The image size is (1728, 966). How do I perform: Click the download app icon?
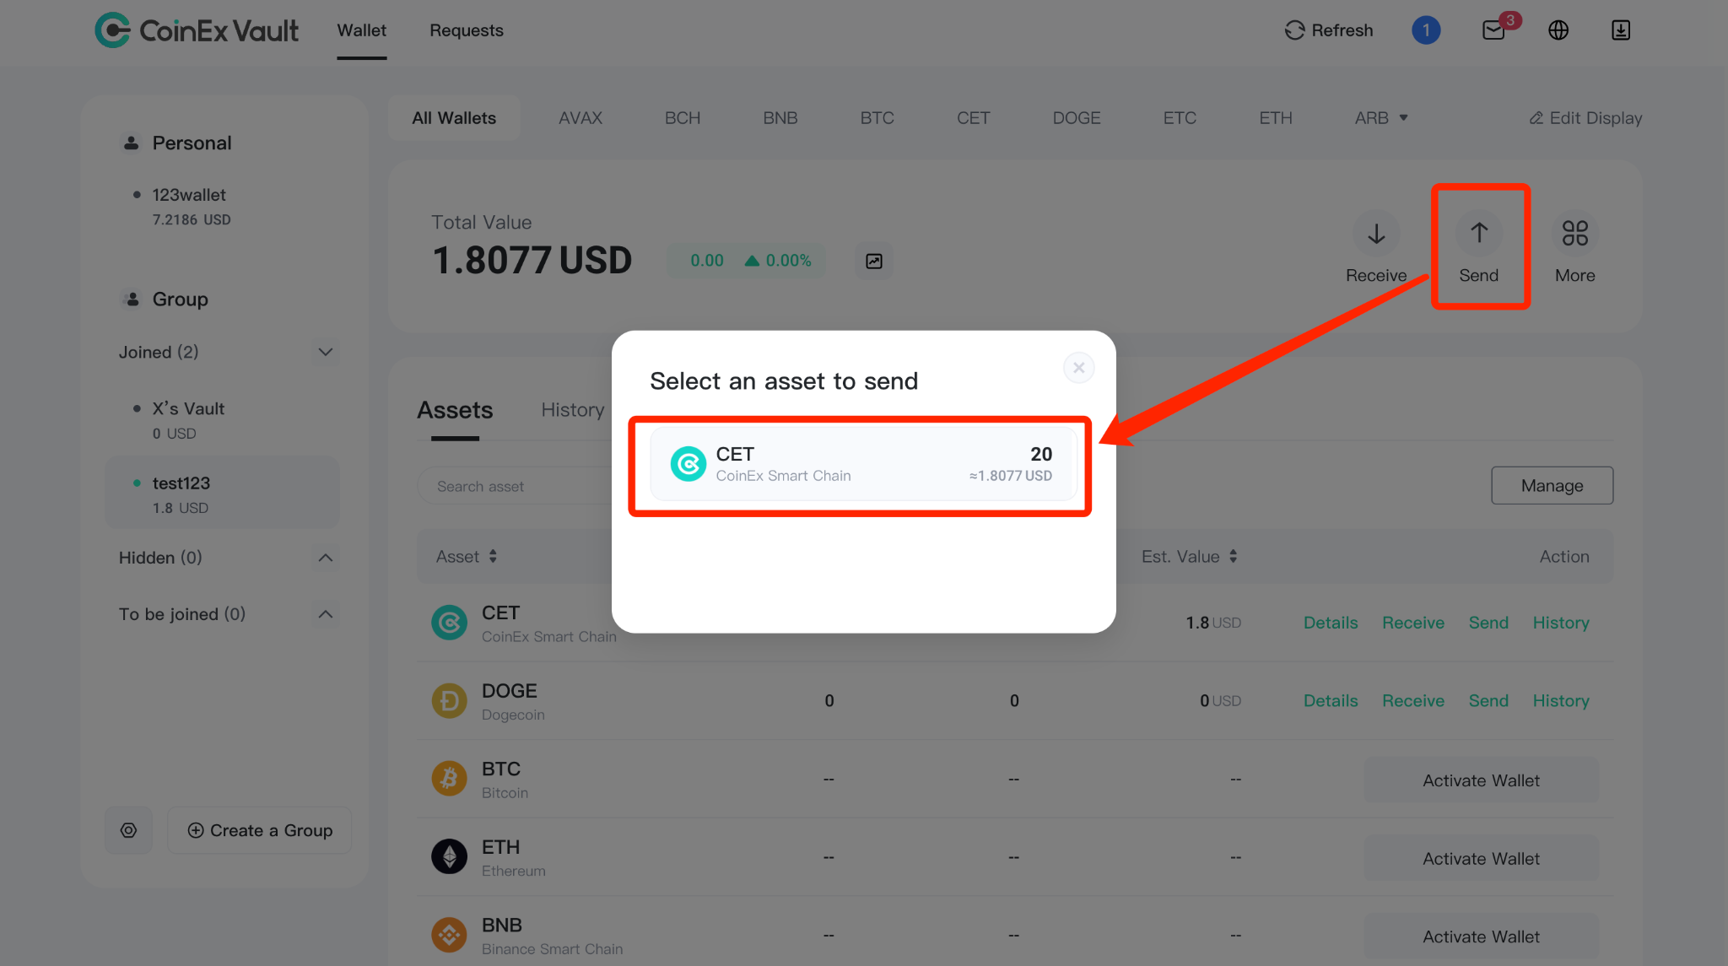1621,30
